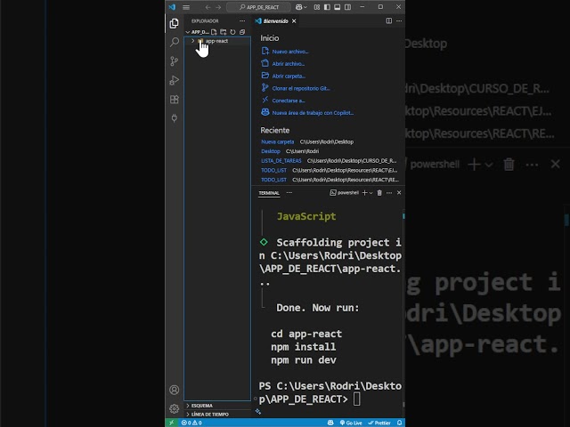This screenshot has width=570, height=427.
Task: Click the 'cd app-react' text in the terminal
Action: click(x=306, y=334)
